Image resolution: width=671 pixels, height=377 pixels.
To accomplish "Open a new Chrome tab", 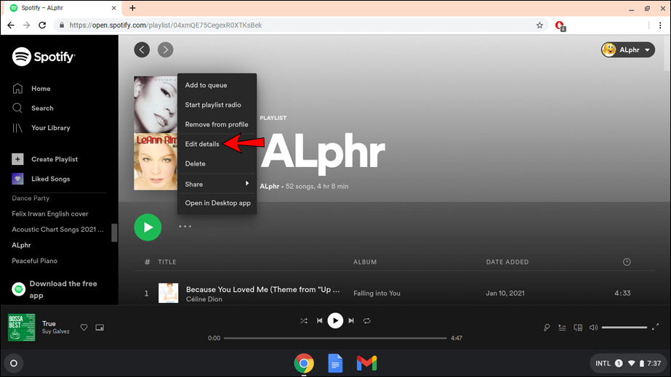I will coord(132,8).
